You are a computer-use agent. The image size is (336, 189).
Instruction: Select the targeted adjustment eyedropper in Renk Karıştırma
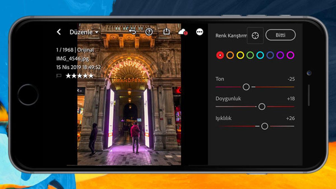(x=255, y=35)
